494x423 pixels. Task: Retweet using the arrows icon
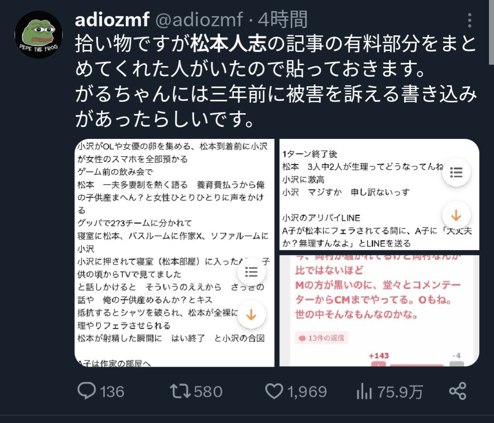click(180, 391)
